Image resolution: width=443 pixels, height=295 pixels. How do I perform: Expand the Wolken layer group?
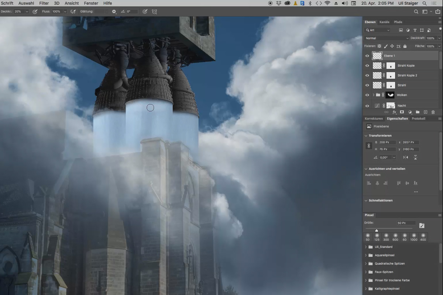[x=373, y=95]
